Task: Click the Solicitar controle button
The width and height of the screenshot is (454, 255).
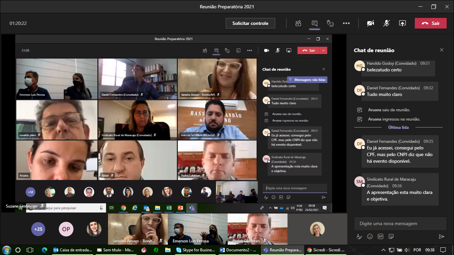Action: (250, 23)
